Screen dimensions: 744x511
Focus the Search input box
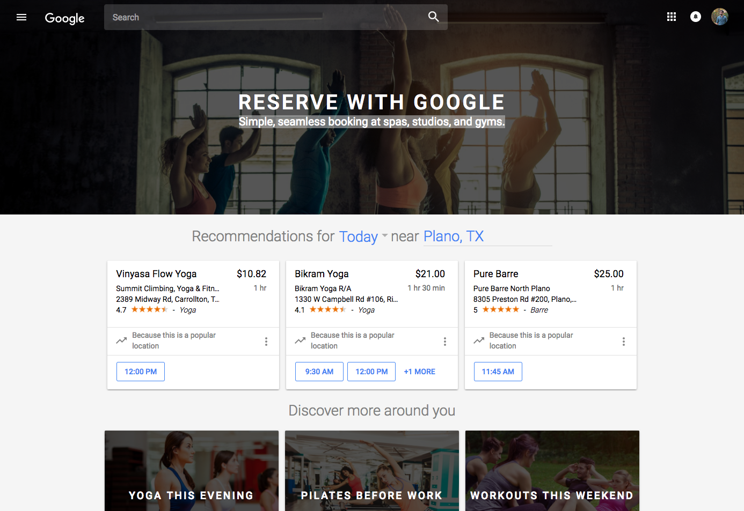tap(276, 17)
